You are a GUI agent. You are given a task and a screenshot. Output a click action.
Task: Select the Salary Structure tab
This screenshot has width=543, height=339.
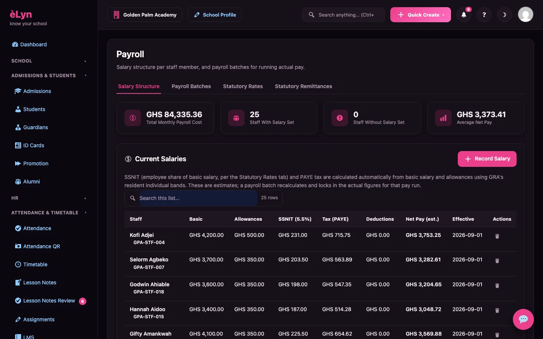139,86
